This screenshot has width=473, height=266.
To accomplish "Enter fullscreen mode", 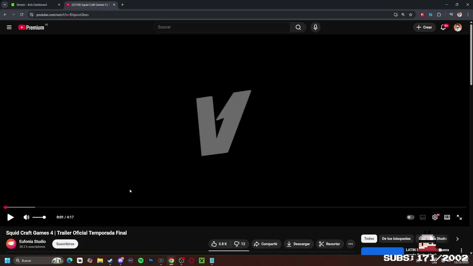I will tap(459, 217).
